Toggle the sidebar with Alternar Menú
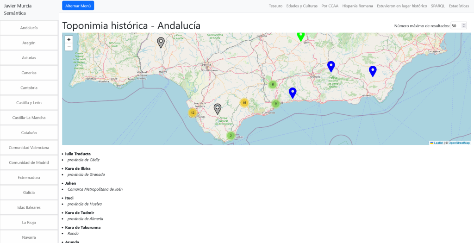The width and height of the screenshot is (474, 243). [78, 6]
